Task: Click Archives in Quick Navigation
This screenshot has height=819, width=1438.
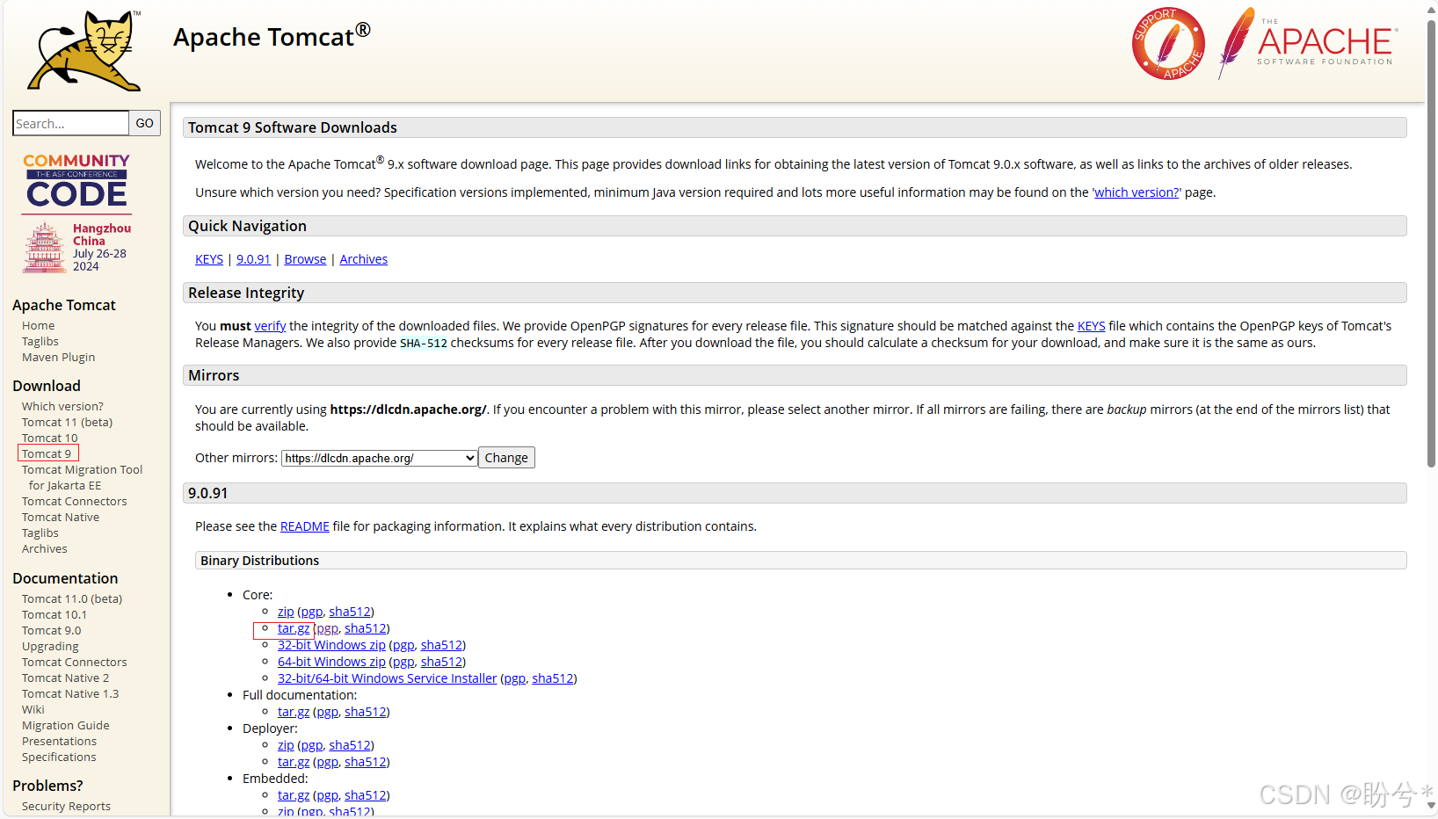Action: click(363, 259)
